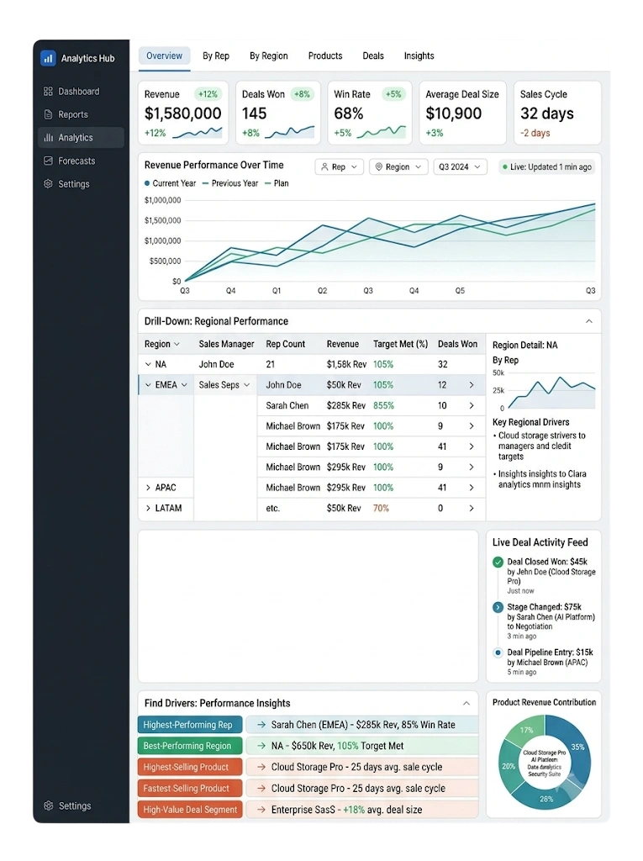Open the Deals tab

tap(373, 56)
